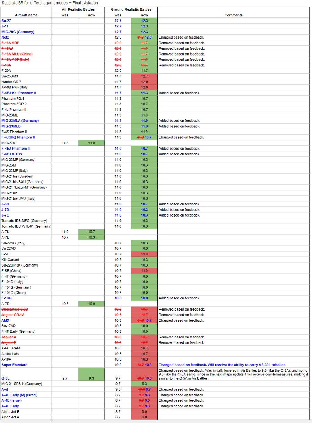Click the "Tornado IDS WTD61 (Germany)" name cell
The image size is (312, 423).
26,226
